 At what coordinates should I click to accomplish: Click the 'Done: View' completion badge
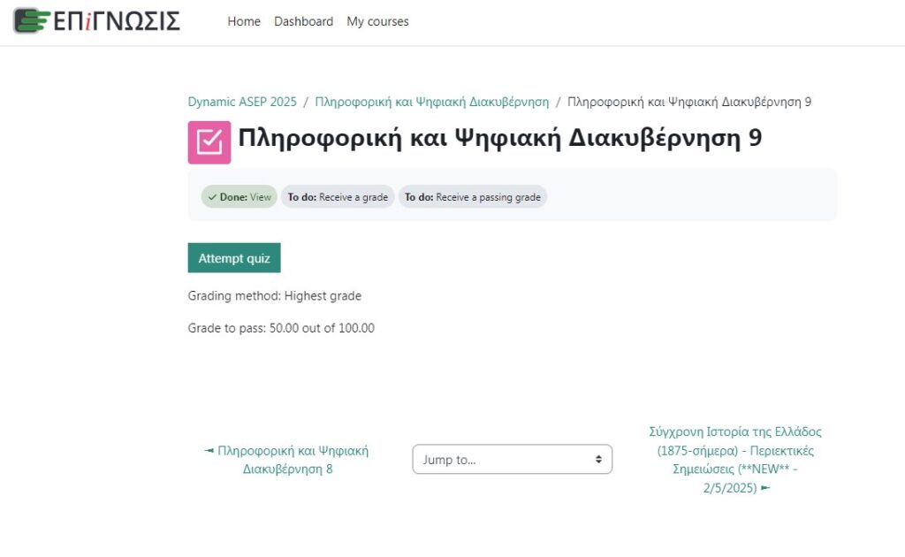(x=239, y=197)
